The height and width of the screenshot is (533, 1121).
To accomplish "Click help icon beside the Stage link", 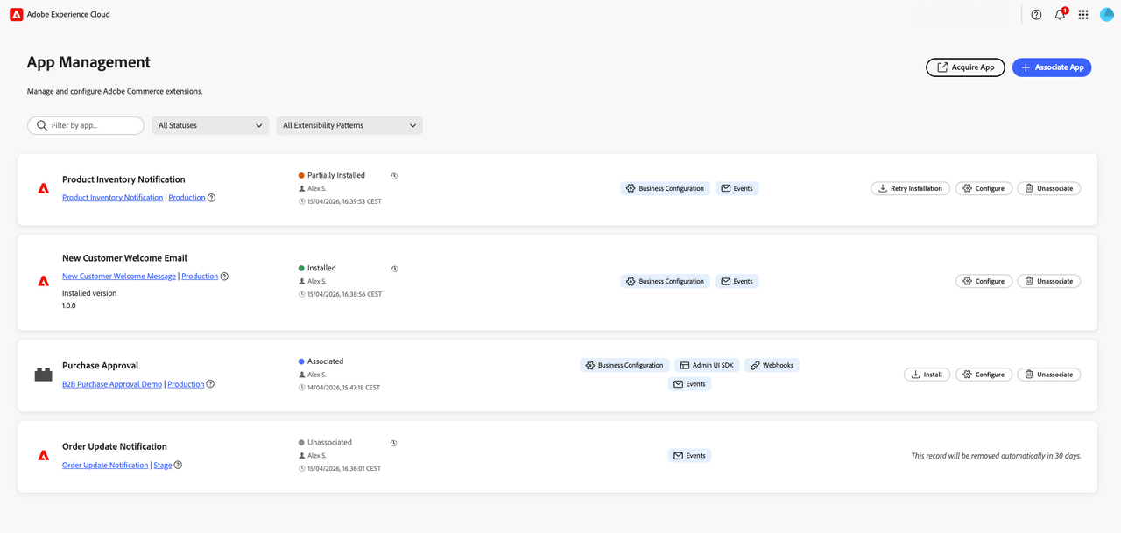I will (x=178, y=466).
